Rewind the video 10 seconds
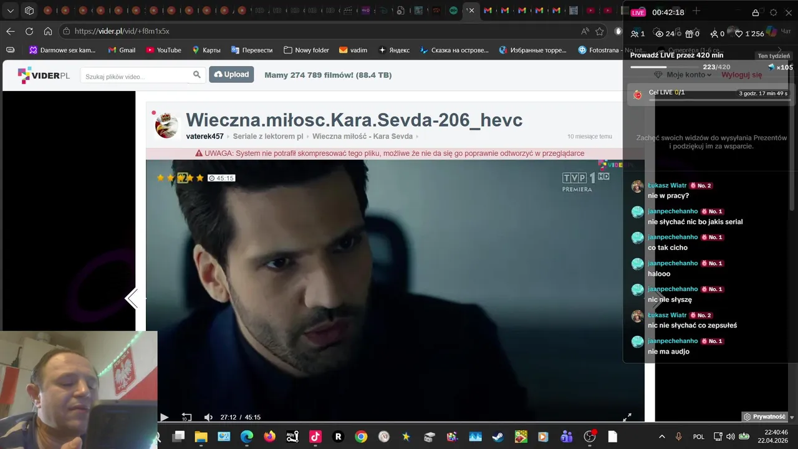 point(186,417)
